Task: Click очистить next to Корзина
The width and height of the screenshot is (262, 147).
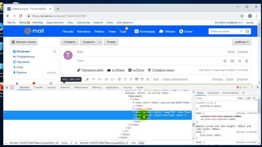Action: 52,73
